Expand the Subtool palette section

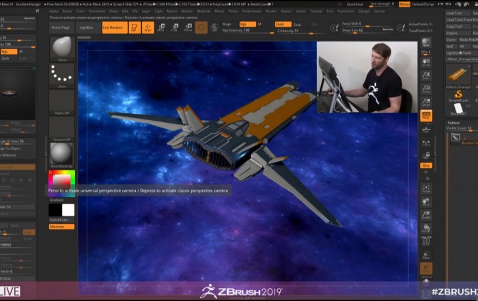click(454, 123)
